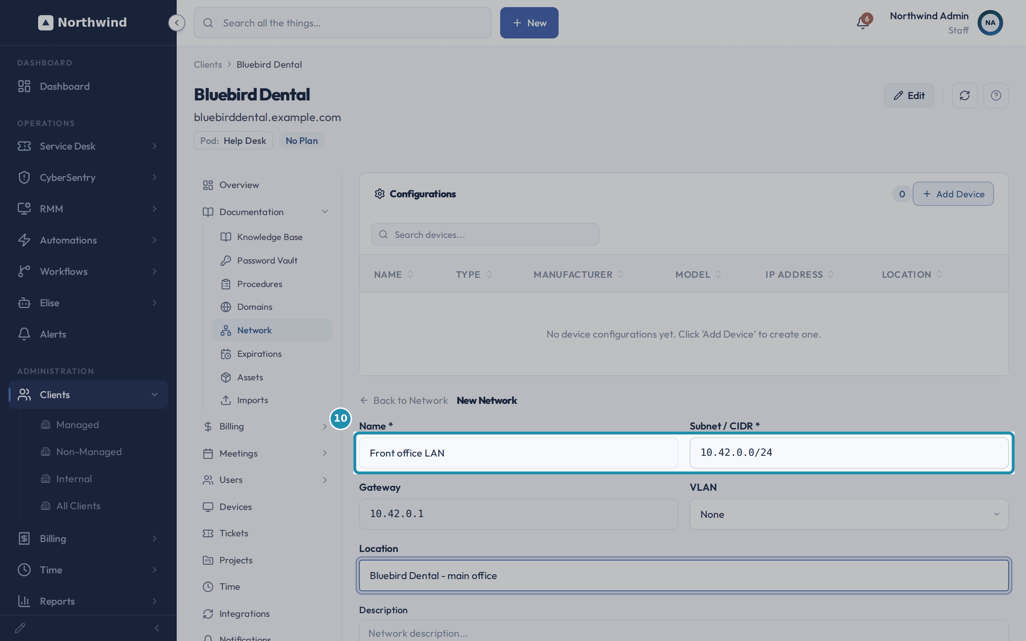Click the refresh icon button
Screen dimensions: 1026x641
tap(964, 95)
